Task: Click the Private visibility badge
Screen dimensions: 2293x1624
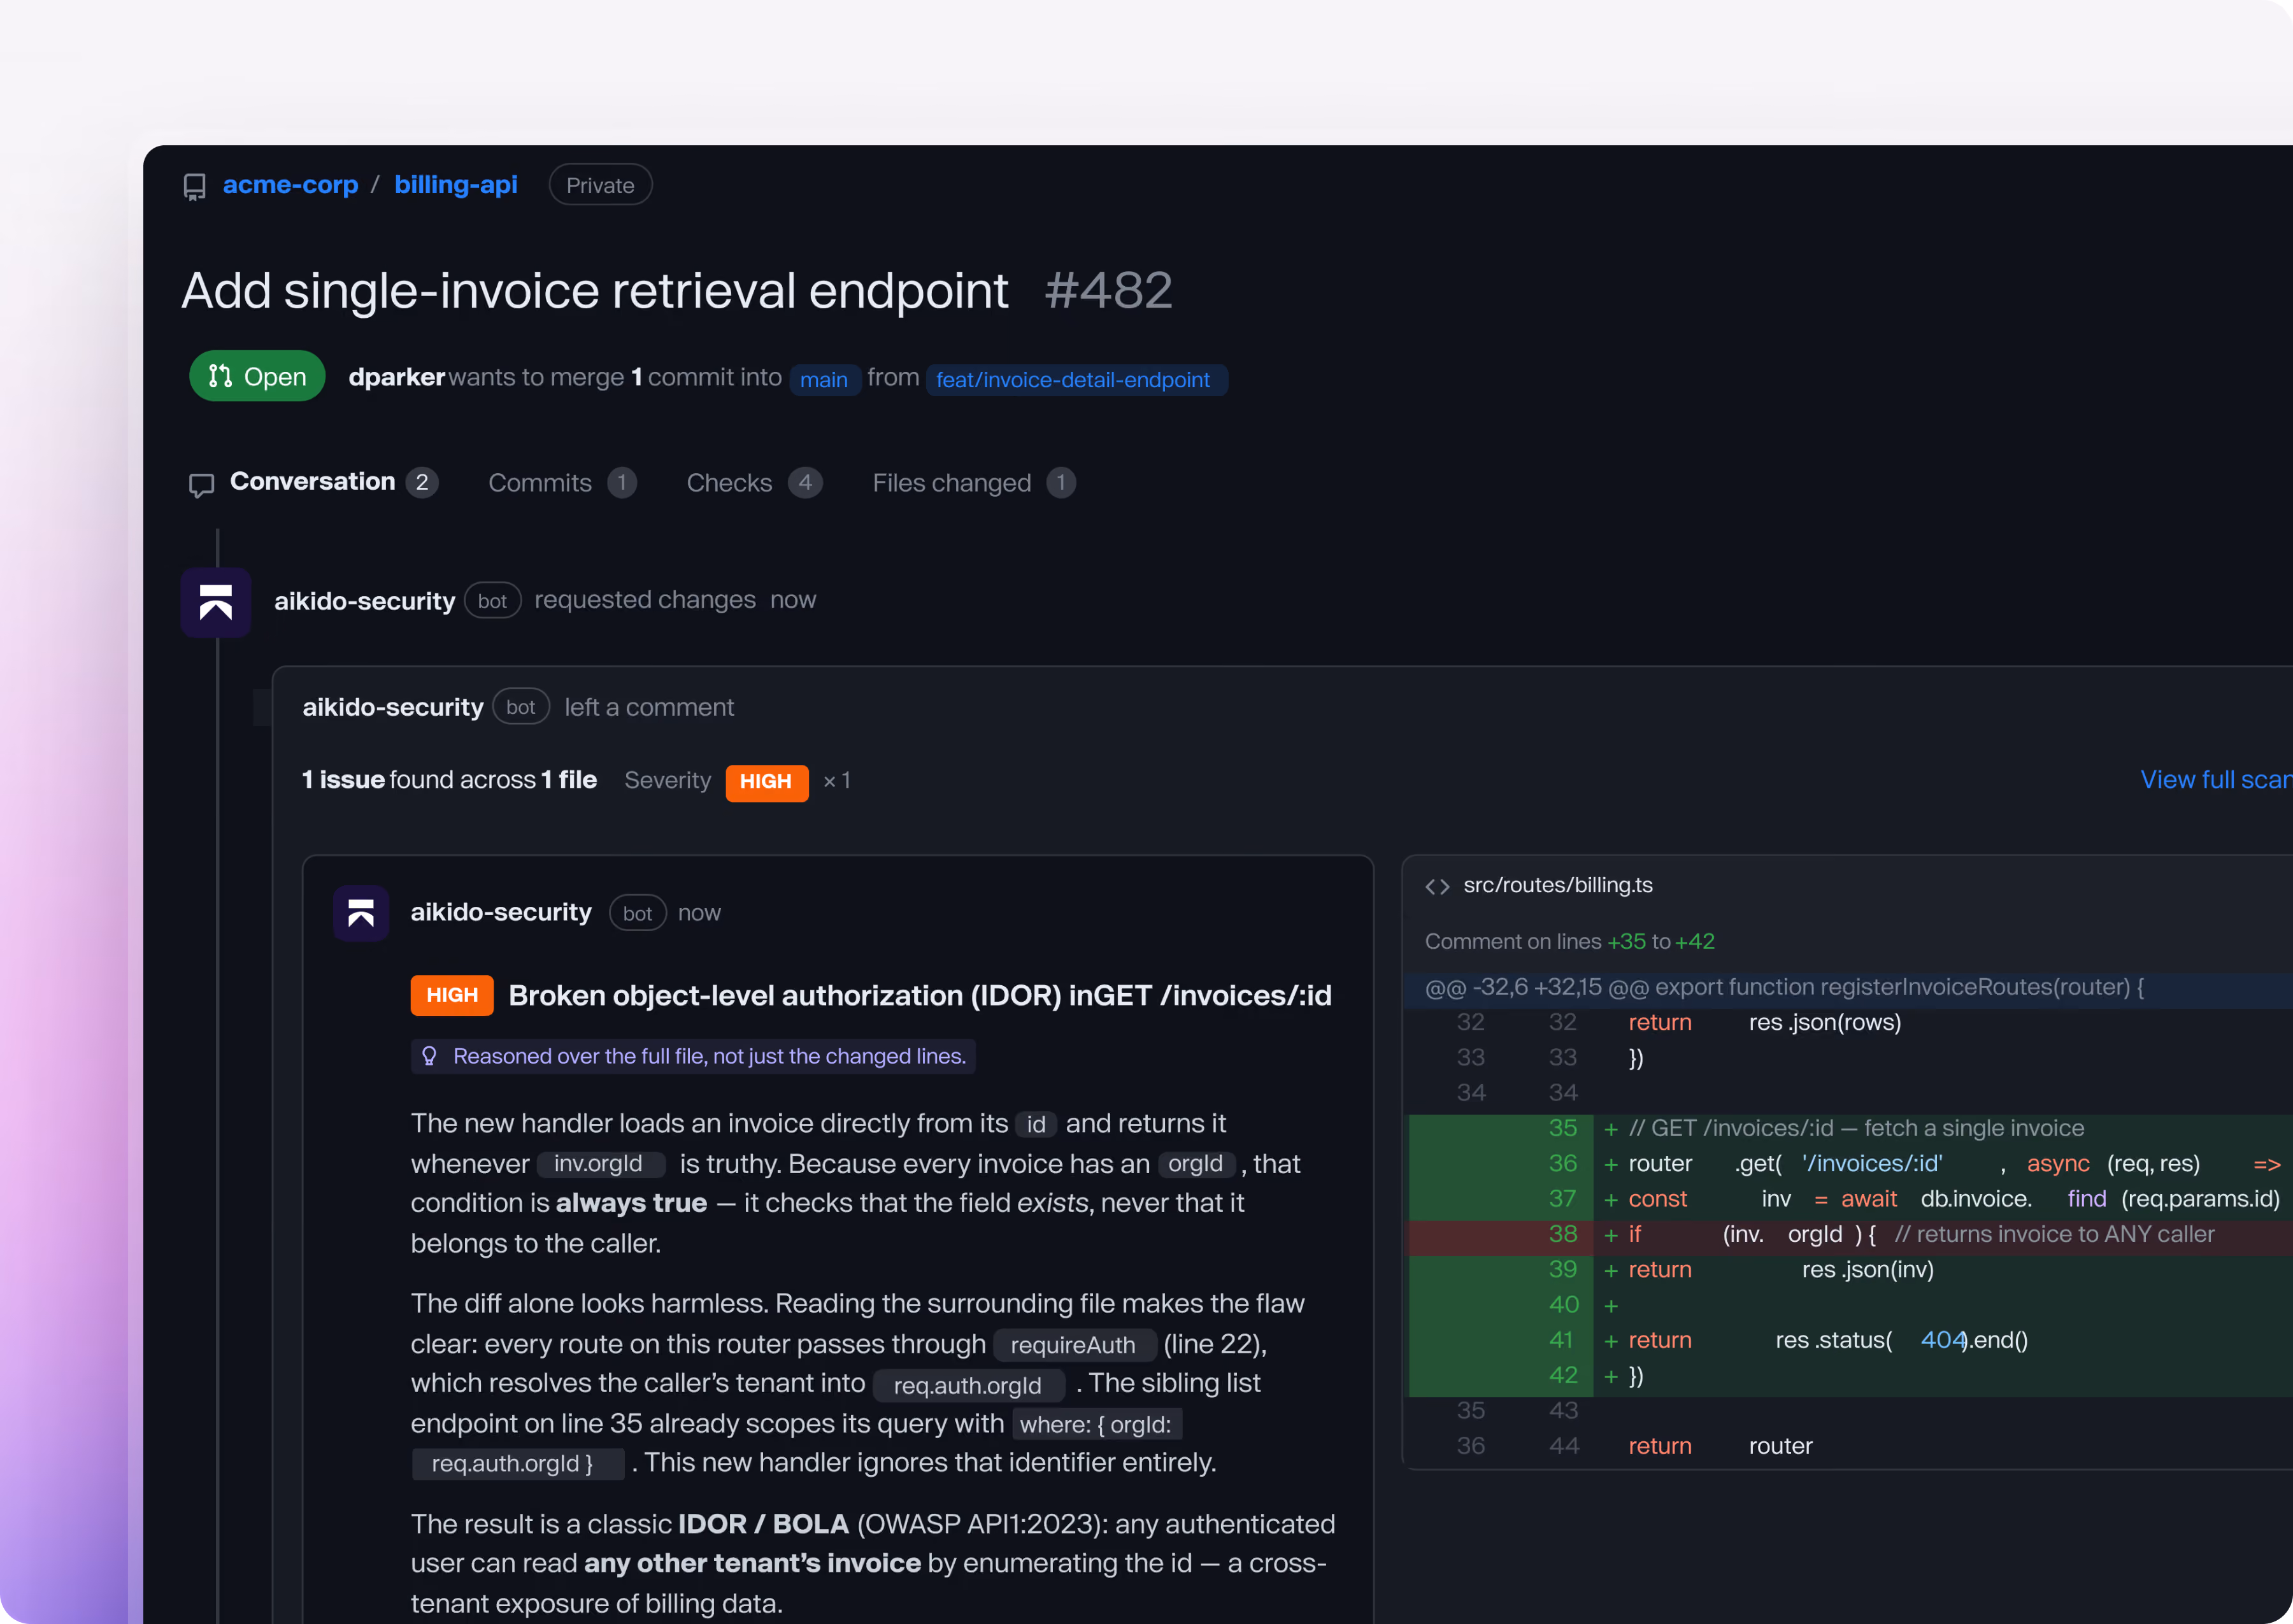Action: pyautogui.click(x=600, y=185)
